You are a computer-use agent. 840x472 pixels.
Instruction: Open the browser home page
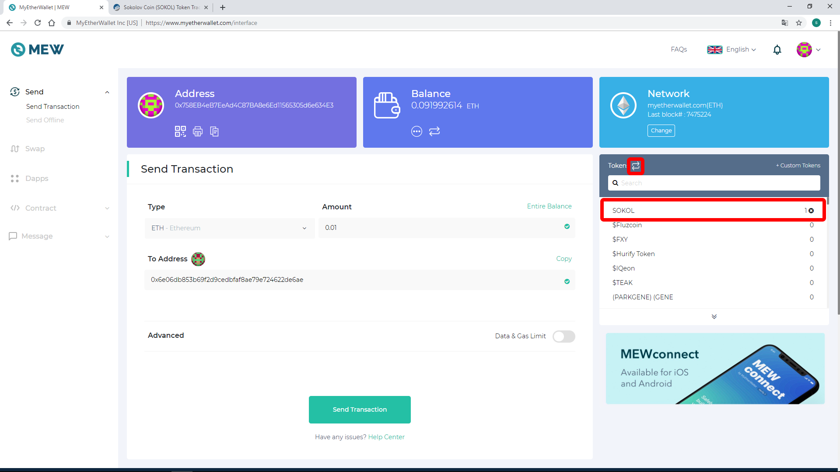(x=52, y=23)
